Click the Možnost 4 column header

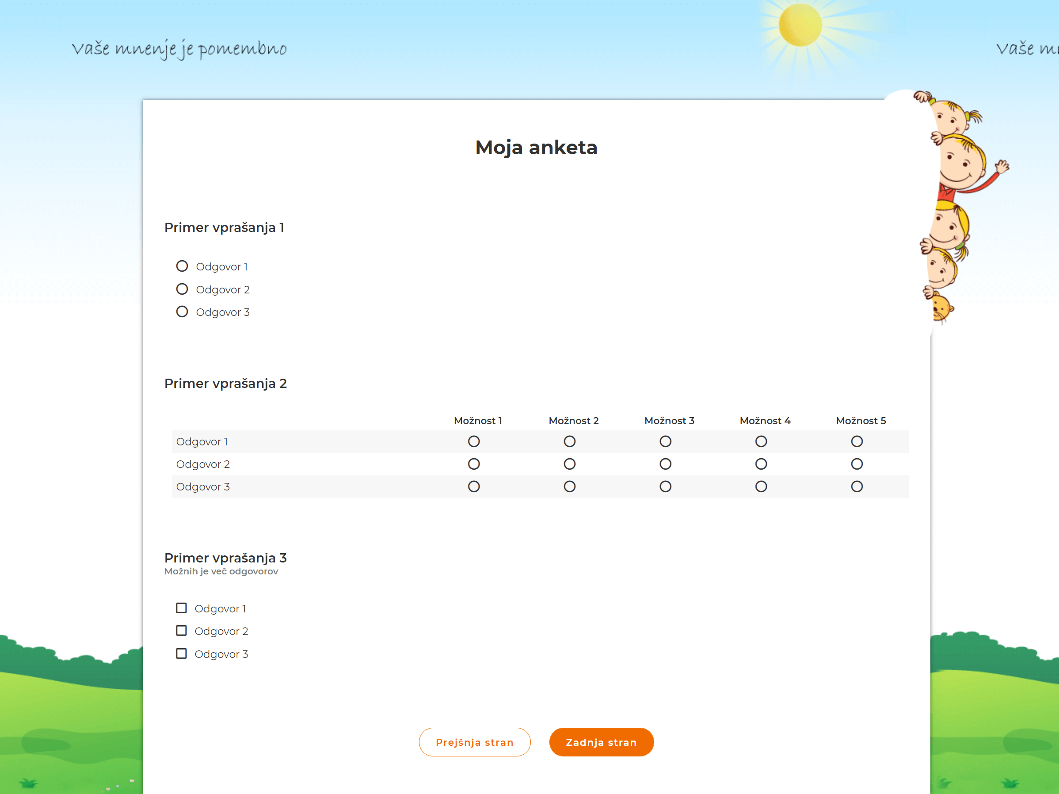pyautogui.click(x=765, y=421)
